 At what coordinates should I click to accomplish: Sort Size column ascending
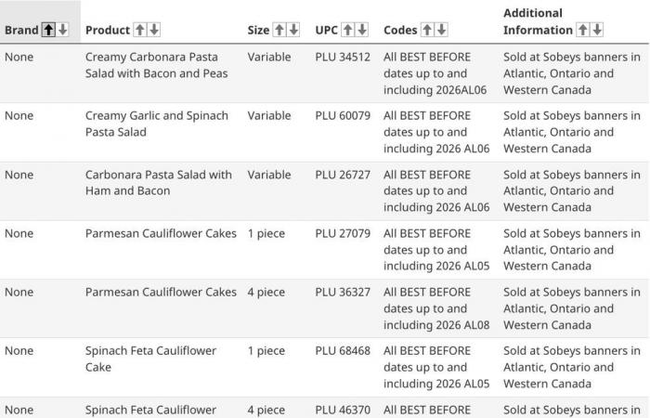tap(279, 30)
